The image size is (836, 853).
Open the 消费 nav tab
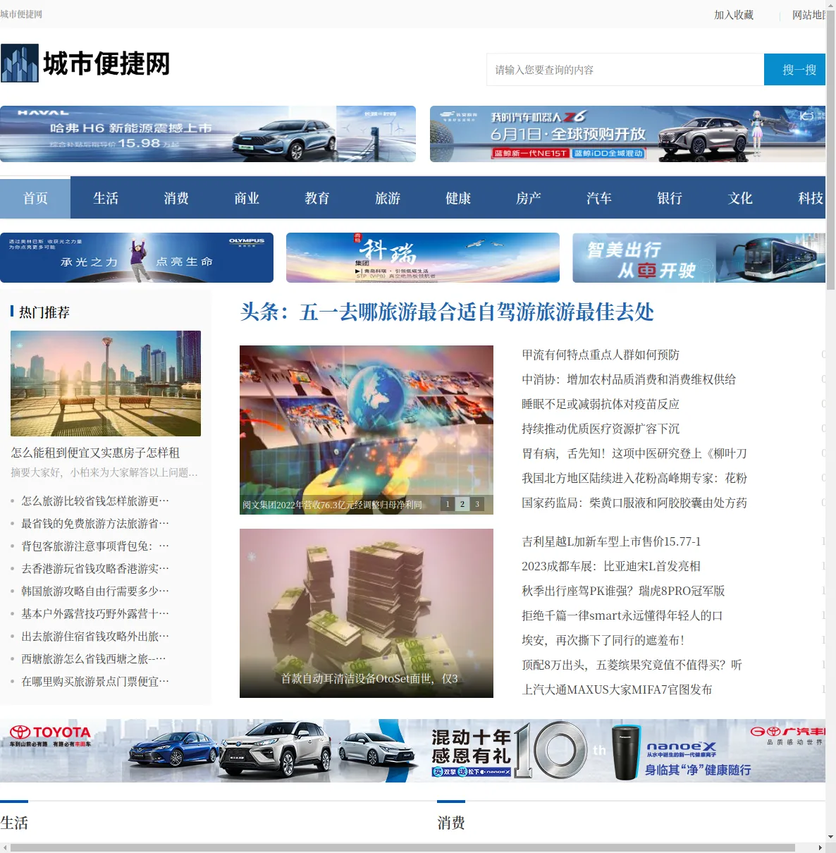click(176, 198)
